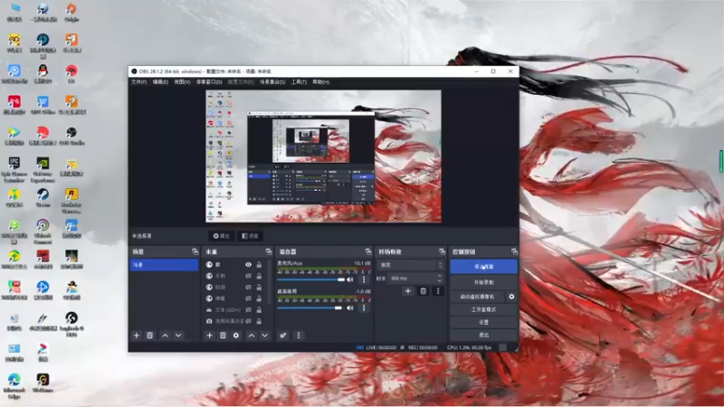The width and height of the screenshot is (724, 407).
Task: Pop out the 转场特效 dock panel
Action: (x=442, y=251)
